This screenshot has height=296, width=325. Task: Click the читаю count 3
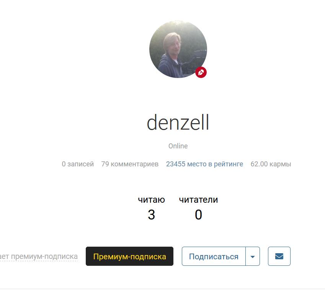coord(151,215)
